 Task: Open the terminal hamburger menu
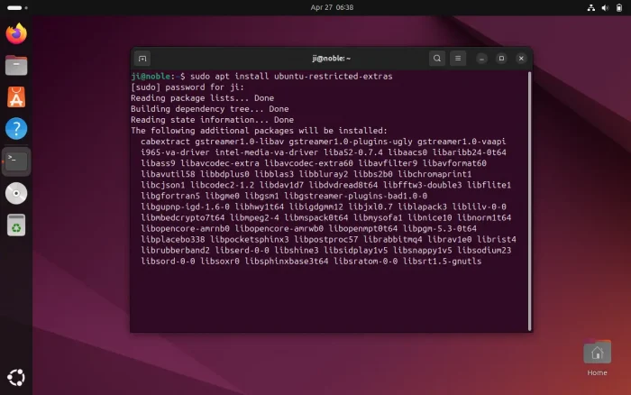click(x=459, y=59)
